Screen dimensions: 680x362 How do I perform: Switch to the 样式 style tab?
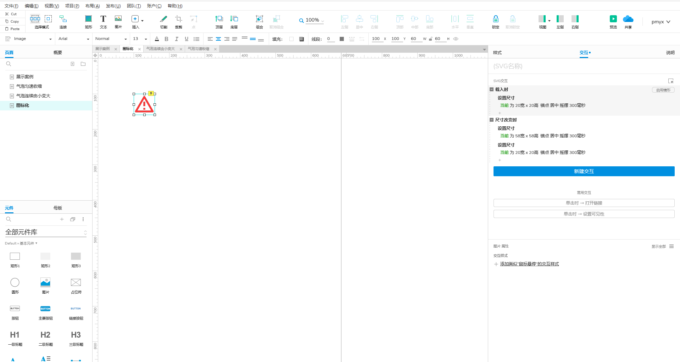point(497,53)
